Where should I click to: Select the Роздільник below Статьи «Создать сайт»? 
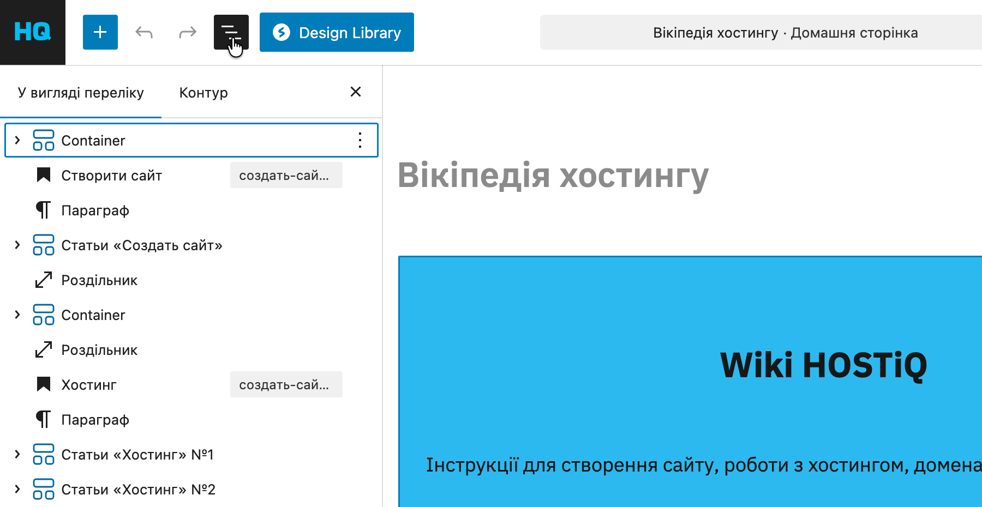[x=191, y=280]
